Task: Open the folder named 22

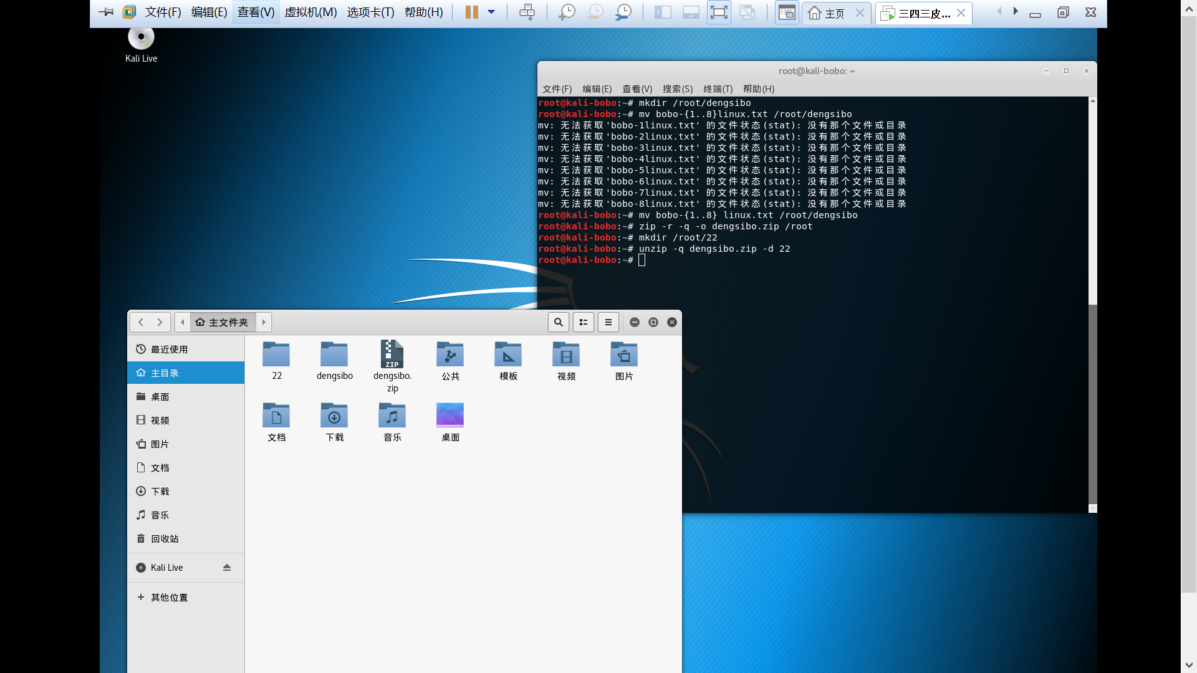Action: pos(276,356)
